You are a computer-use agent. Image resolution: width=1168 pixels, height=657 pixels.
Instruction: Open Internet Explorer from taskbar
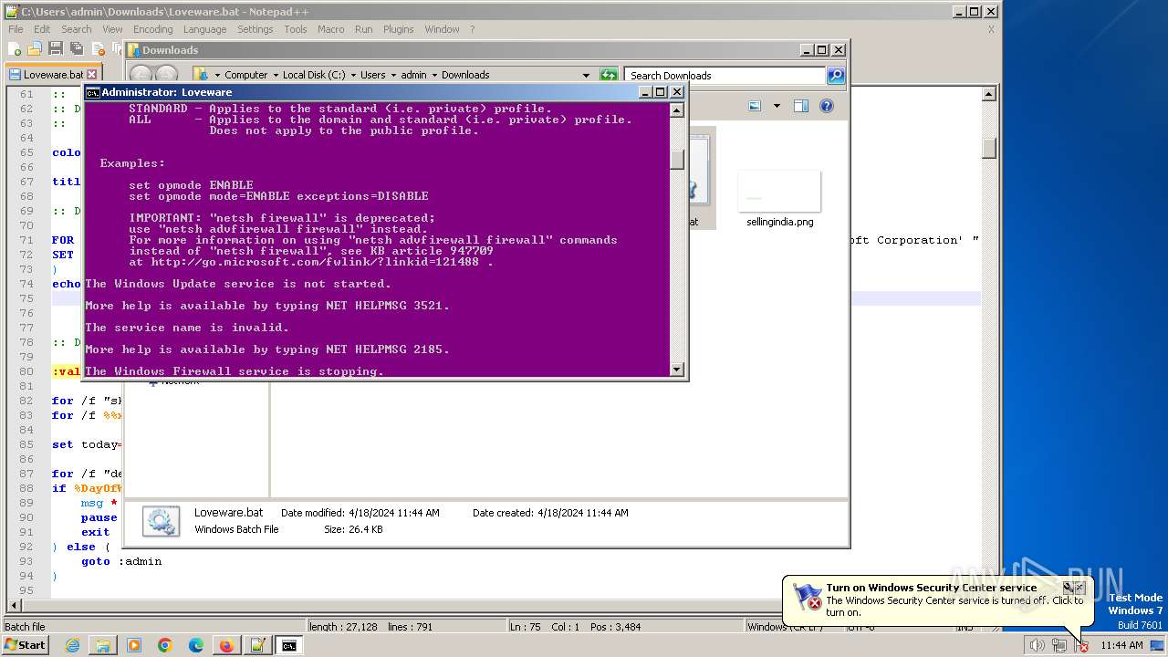(72, 645)
